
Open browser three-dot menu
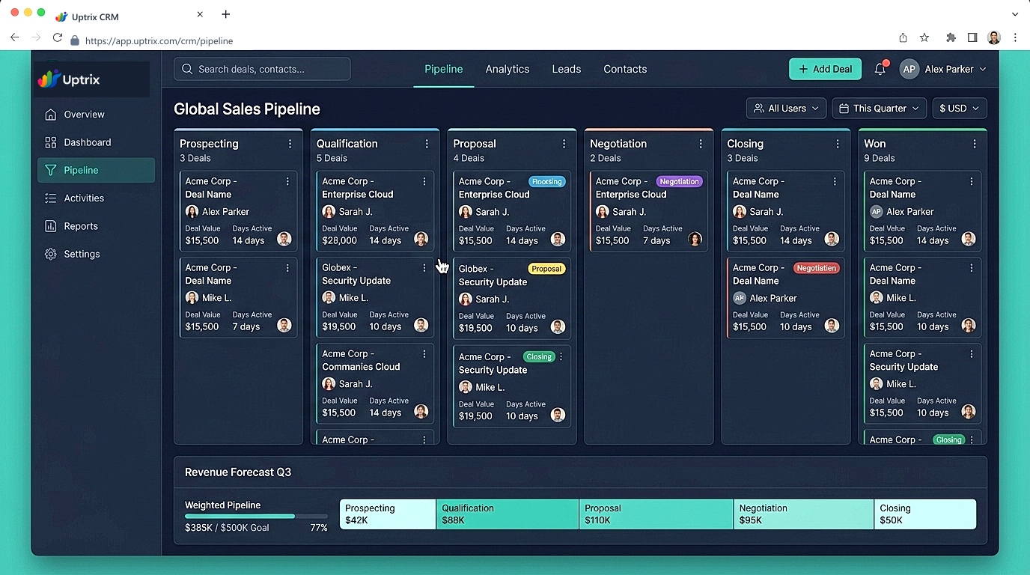[x=1016, y=37]
